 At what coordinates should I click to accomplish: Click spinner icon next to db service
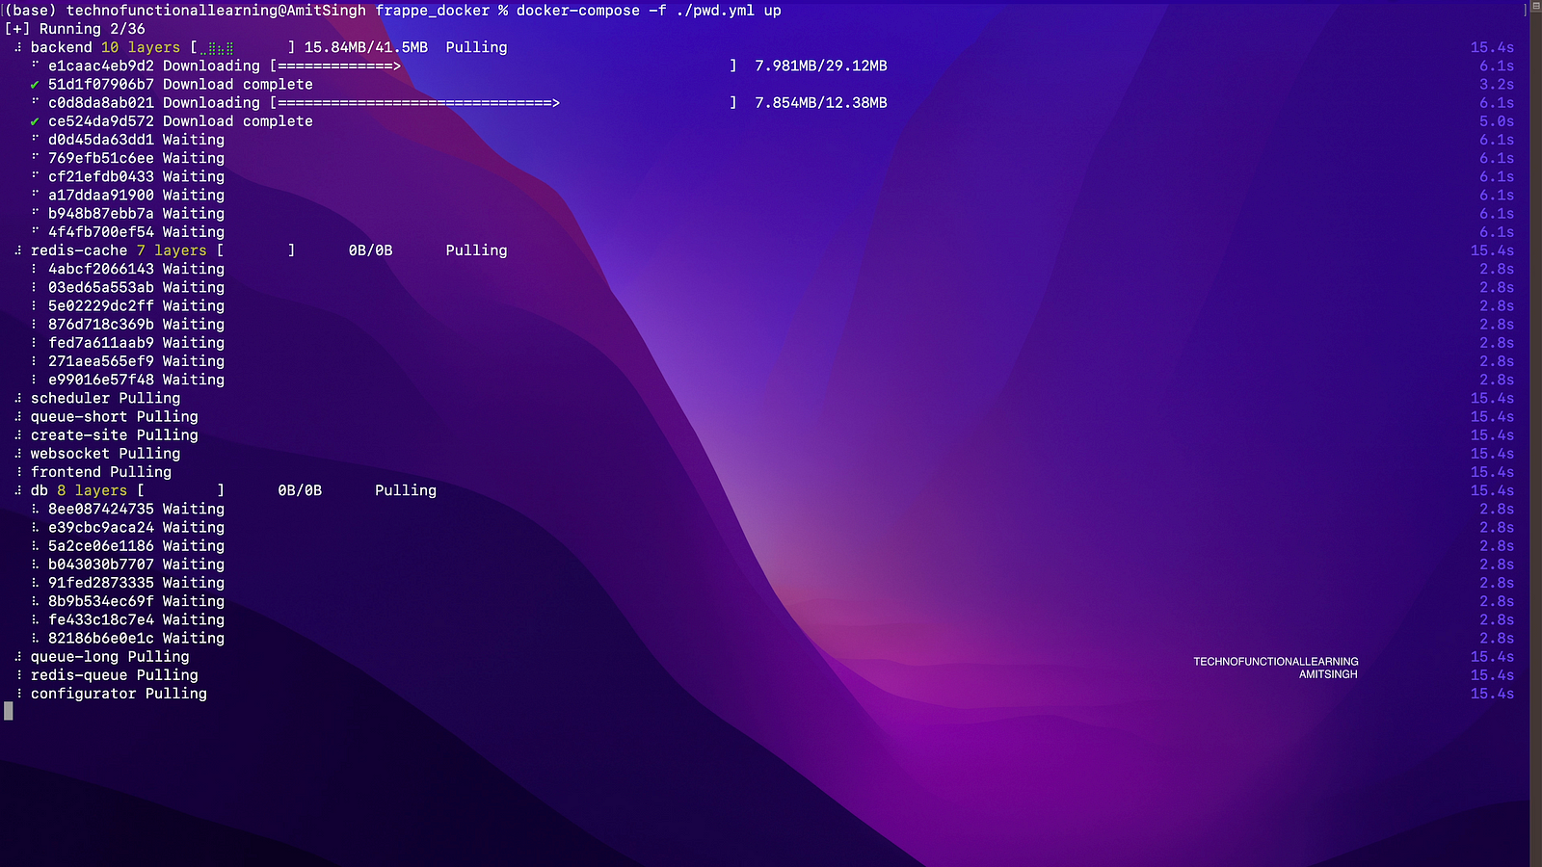click(17, 490)
